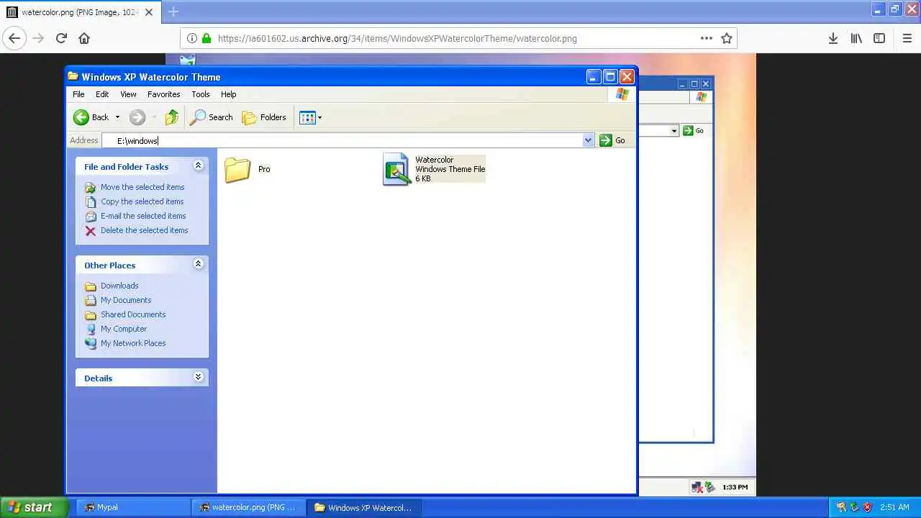Open the Favorites menu

click(164, 94)
